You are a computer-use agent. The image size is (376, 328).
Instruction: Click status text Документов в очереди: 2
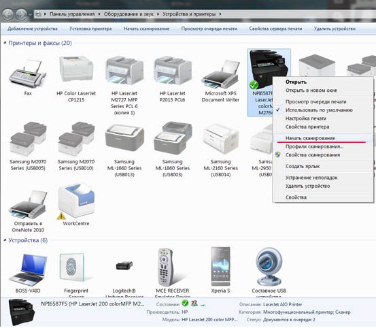click(x=289, y=320)
